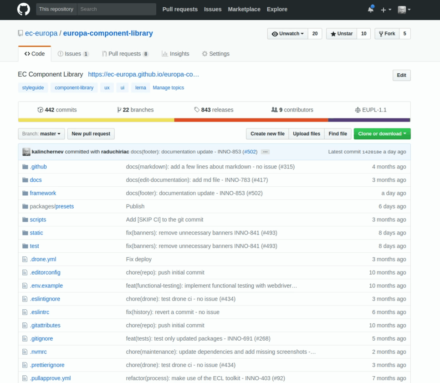This screenshot has width=440, height=383.
Task: Click the purple language bar segment
Action: [x=369, y=120]
